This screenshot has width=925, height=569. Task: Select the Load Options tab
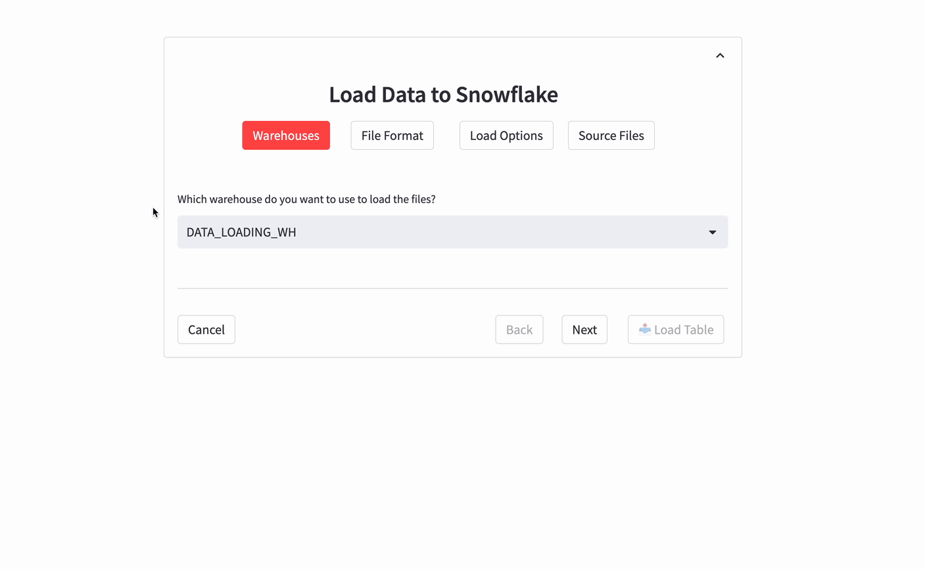click(x=506, y=135)
